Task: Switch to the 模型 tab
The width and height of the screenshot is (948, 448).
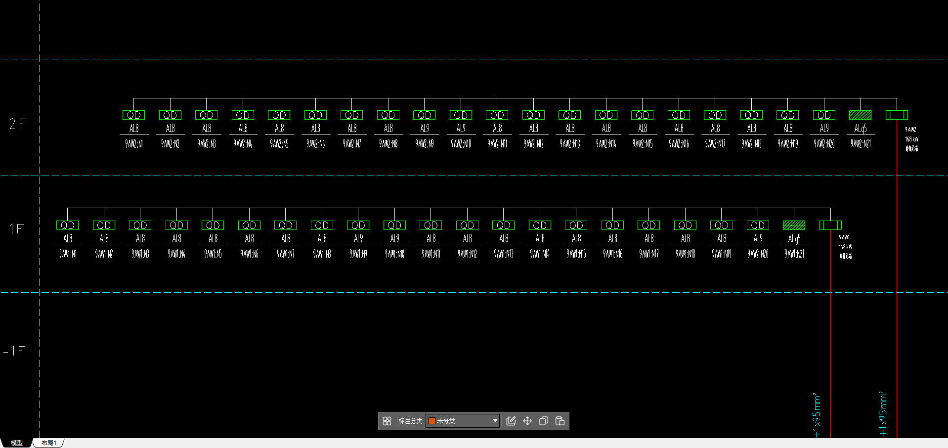Action: [17, 443]
